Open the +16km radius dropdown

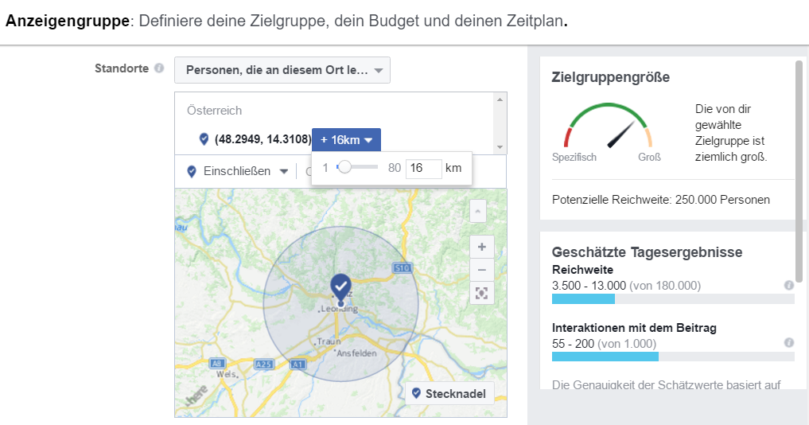[346, 140]
